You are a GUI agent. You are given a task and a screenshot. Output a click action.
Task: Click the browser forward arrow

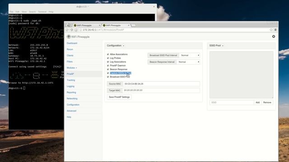pyautogui.click(x=71, y=30)
